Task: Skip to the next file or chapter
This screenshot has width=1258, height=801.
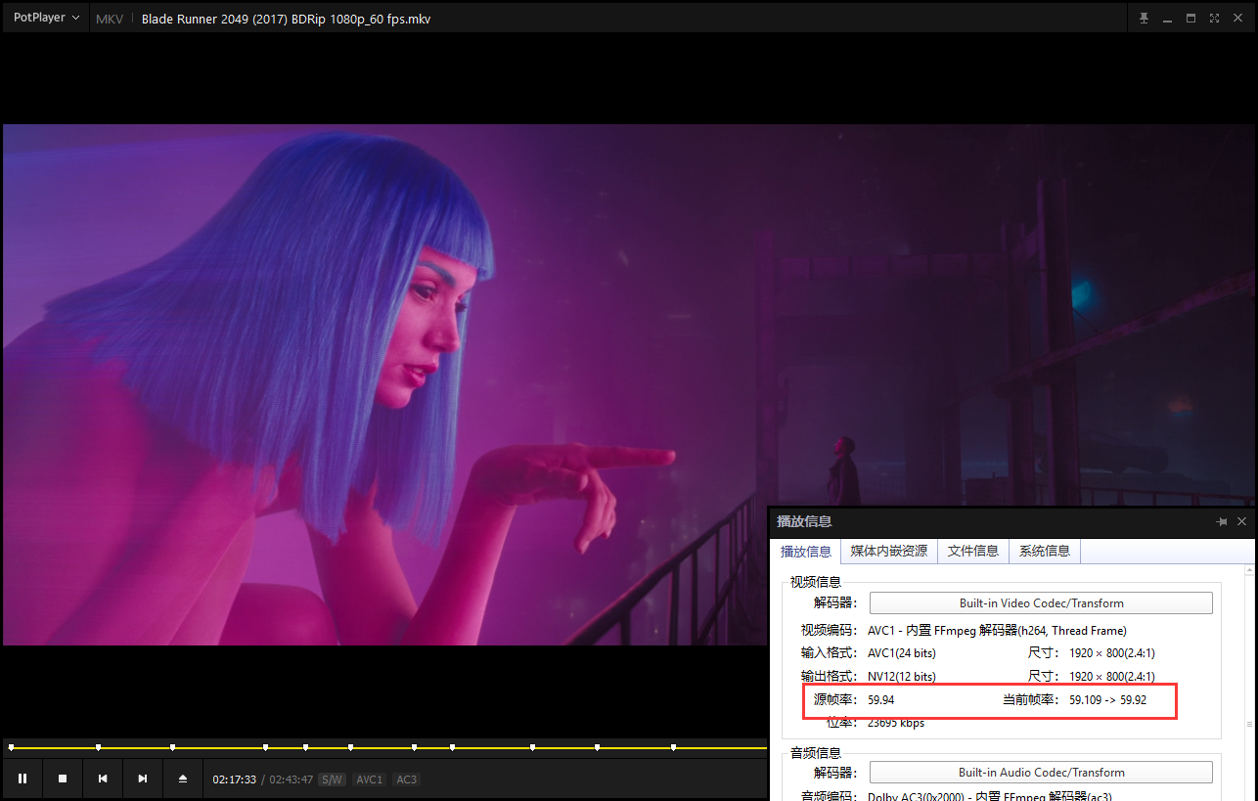Action: point(142,779)
